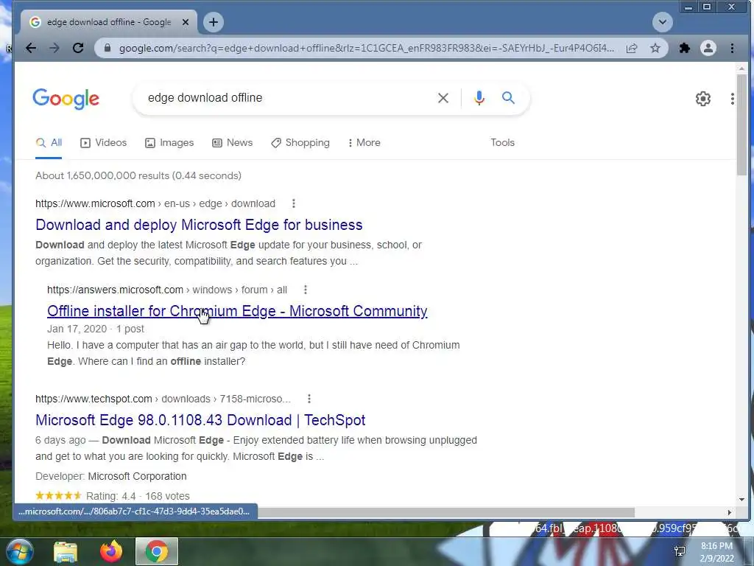Open 'Download and deploy Microsoft Edge for business'
This screenshot has width=754, height=566.
pyautogui.click(x=199, y=225)
